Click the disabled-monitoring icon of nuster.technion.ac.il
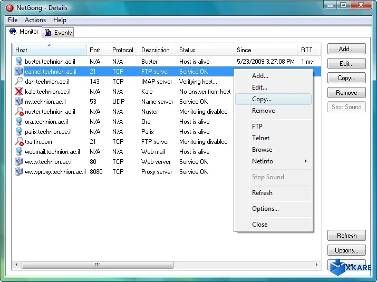Image resolution: width=377 pixels, height=282 pixels. [x=19, y=112]
